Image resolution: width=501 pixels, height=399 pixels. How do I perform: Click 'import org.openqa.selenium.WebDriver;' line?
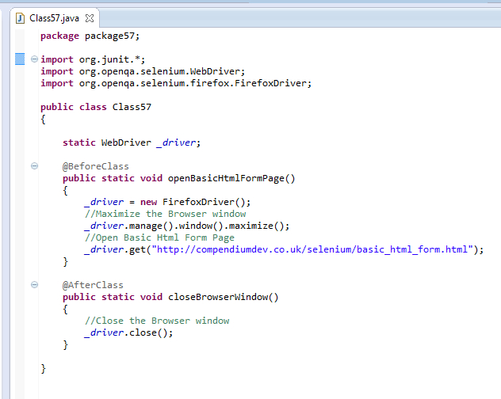point(143,71)
